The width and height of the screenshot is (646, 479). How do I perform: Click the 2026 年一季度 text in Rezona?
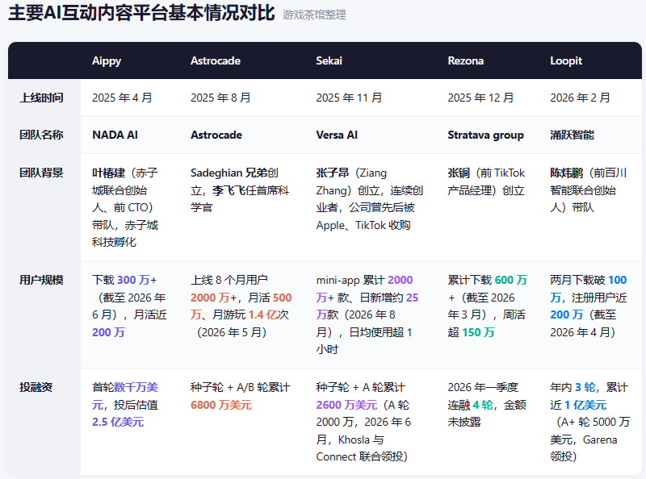click(x=483, y=387)
